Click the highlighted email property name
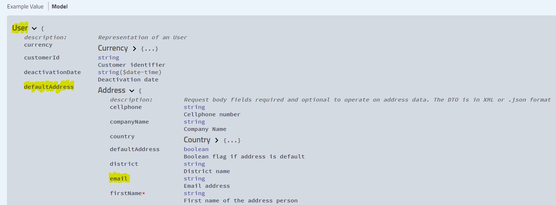The image size is (556, 205). point(118,179)
